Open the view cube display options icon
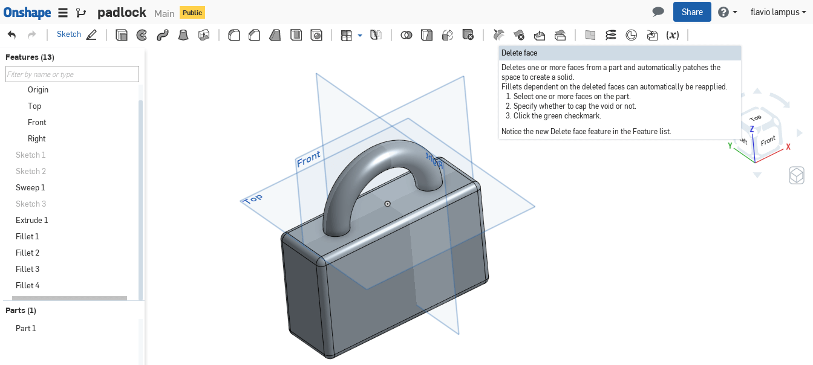Viewport: 813px width, 365px height. point(797,175)
